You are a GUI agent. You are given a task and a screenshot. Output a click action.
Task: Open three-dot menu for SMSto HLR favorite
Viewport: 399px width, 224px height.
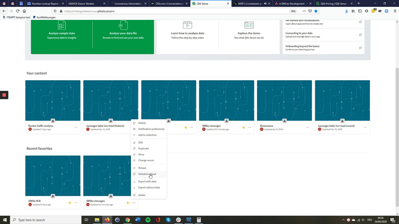point(76,203)
